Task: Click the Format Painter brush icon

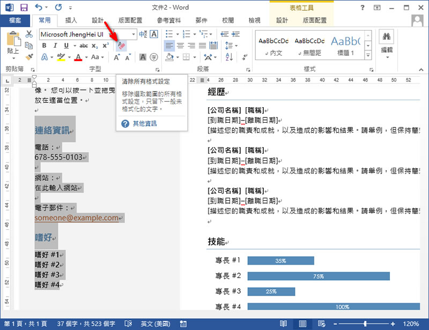Action: pos(29,57)
